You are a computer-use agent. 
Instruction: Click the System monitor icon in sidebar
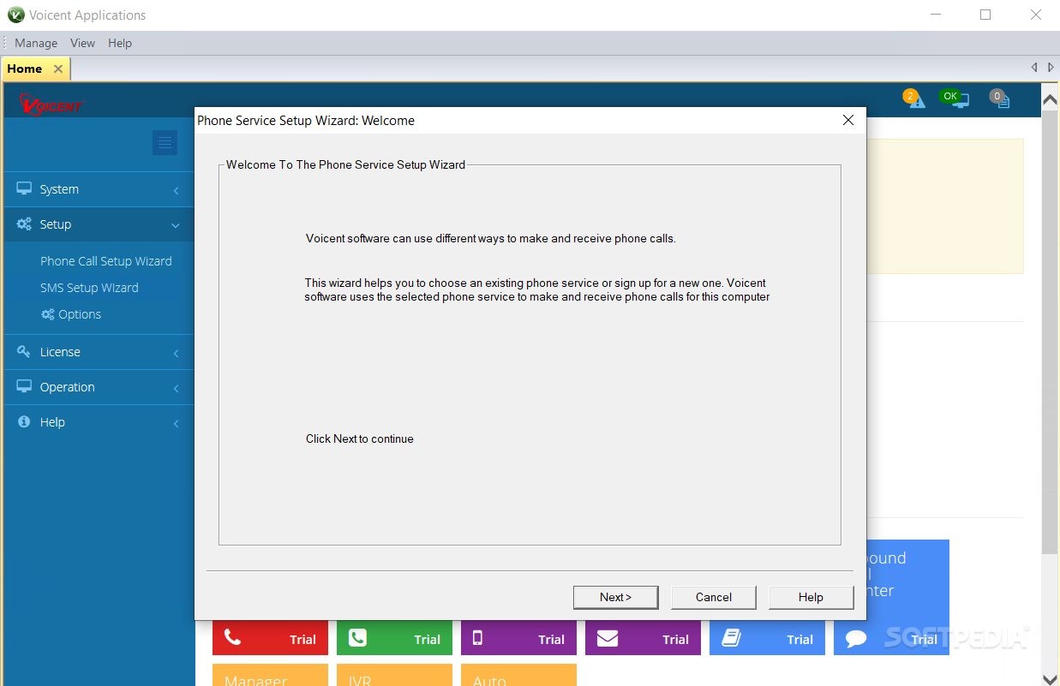point(24,188)
